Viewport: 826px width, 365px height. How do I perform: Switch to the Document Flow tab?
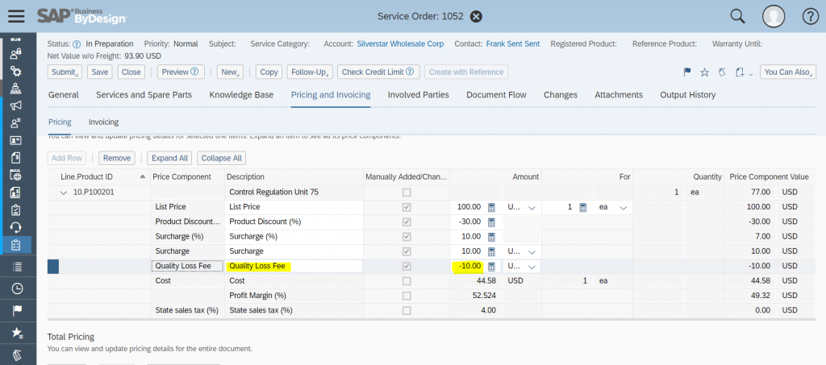coord(496,95)
